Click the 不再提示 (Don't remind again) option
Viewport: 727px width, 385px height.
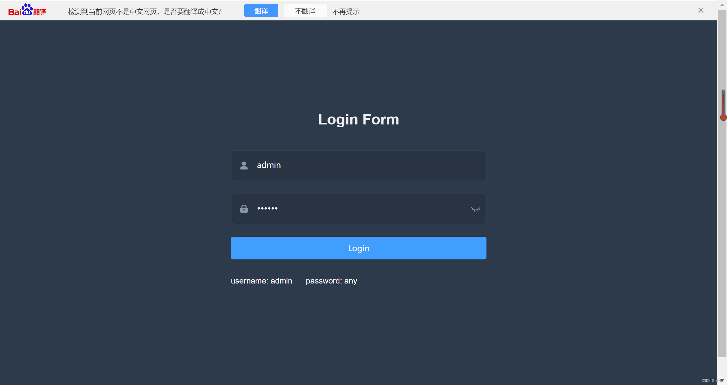tap(346, 10)
